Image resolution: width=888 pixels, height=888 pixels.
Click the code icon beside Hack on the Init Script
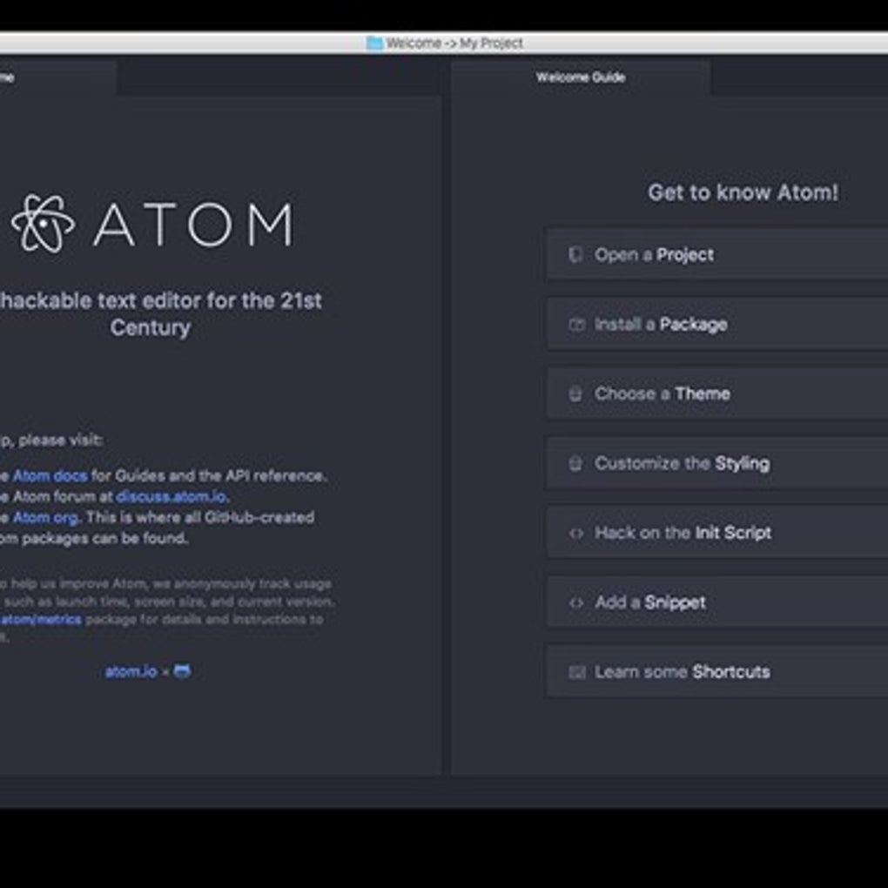coord(576,533)
